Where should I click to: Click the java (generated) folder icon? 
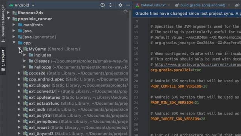pyautogui.click(x=20, y=37)
